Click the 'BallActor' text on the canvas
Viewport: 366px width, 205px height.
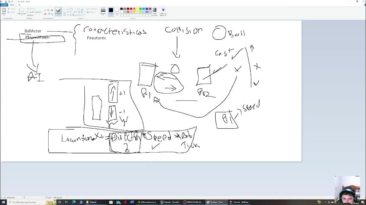tap(33, 31)
